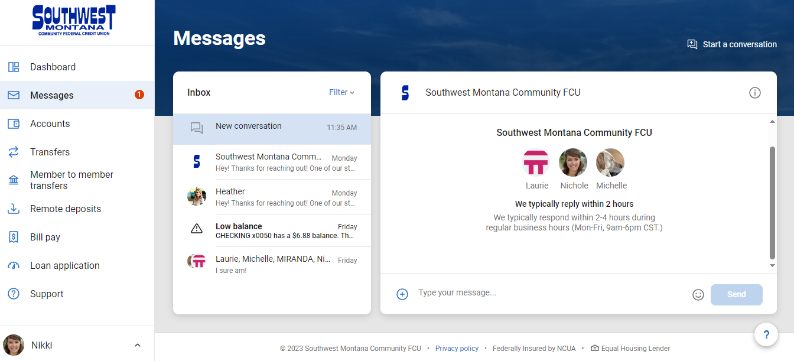Click the Bill pay receipt icon
The image size is (794, 361).
(14, 237)
